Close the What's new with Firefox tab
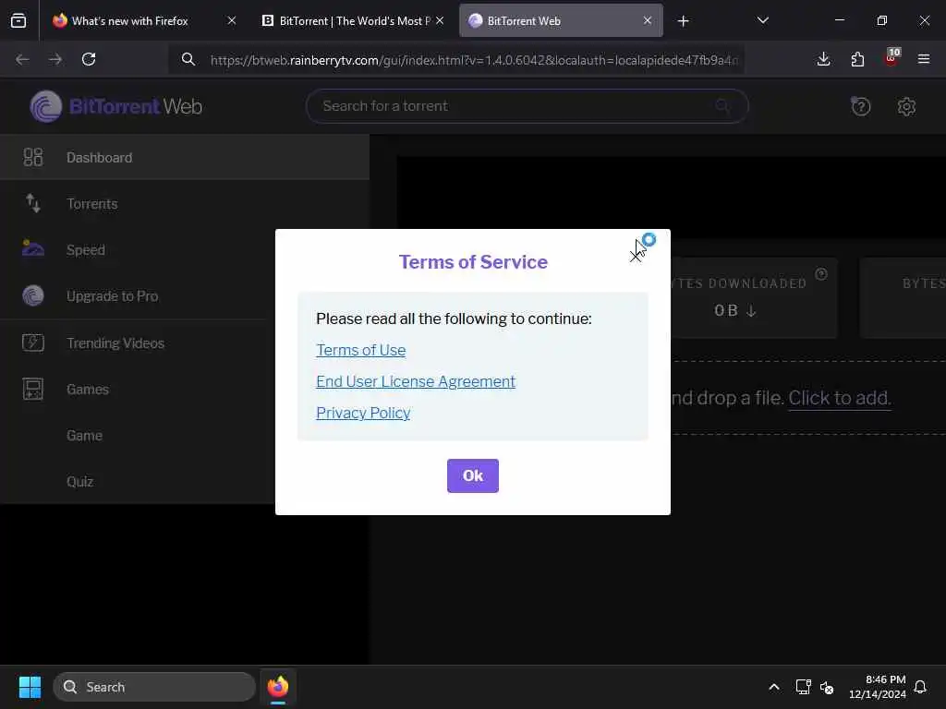 pyautogui.click(x=232, y=20)
